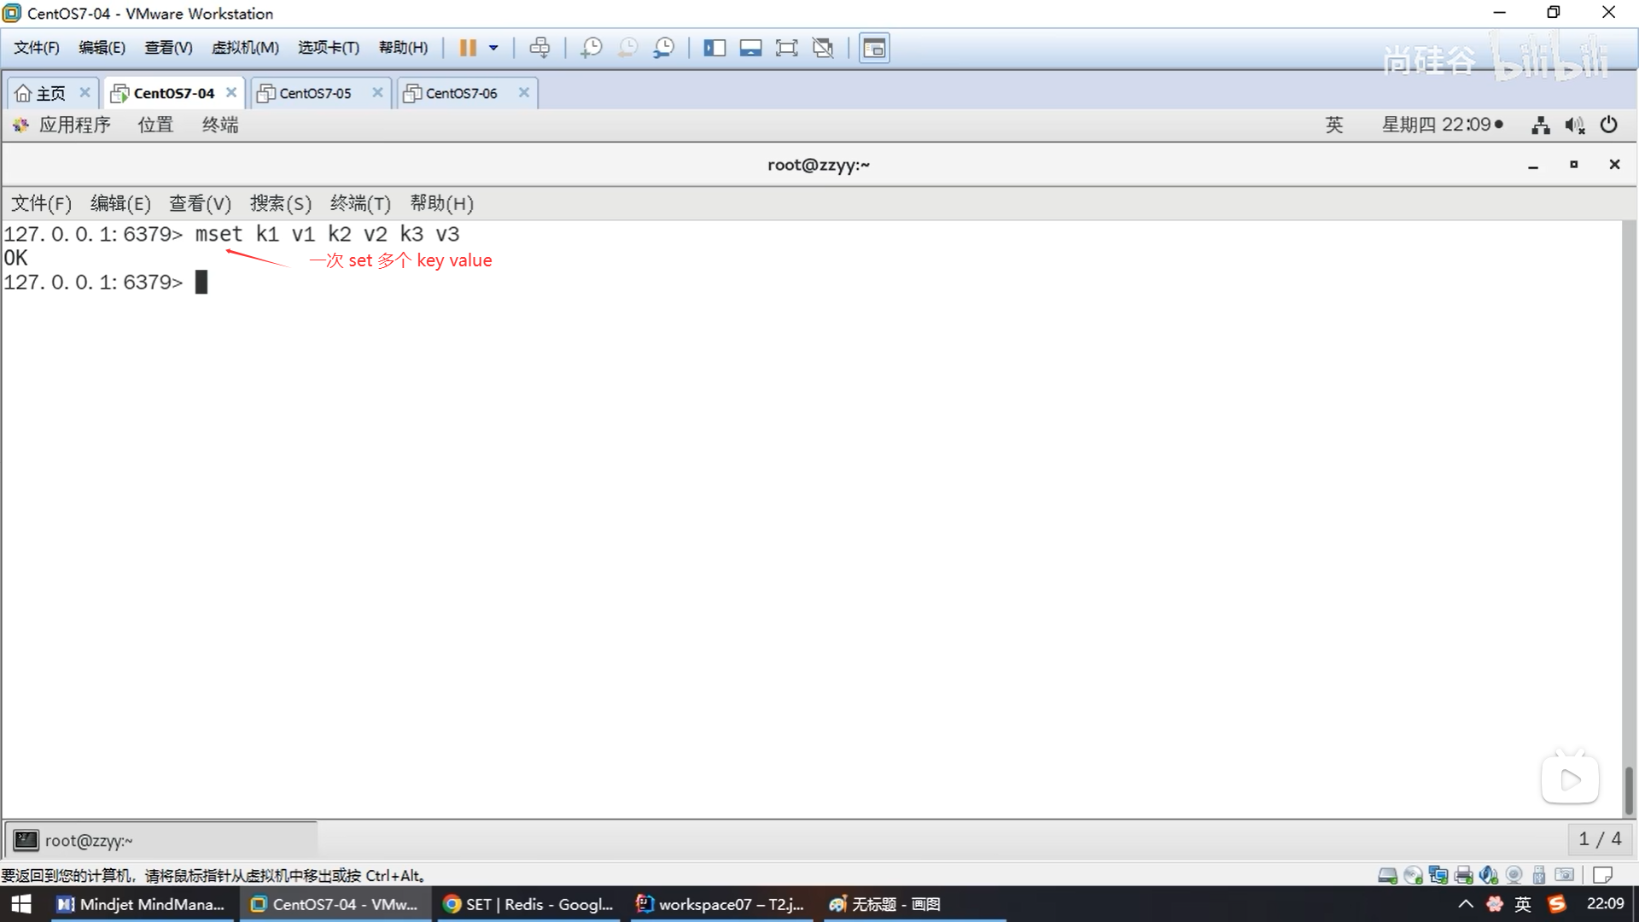Open the snapshot manager icon
1639x922 pixels.
tap(663, 48)
